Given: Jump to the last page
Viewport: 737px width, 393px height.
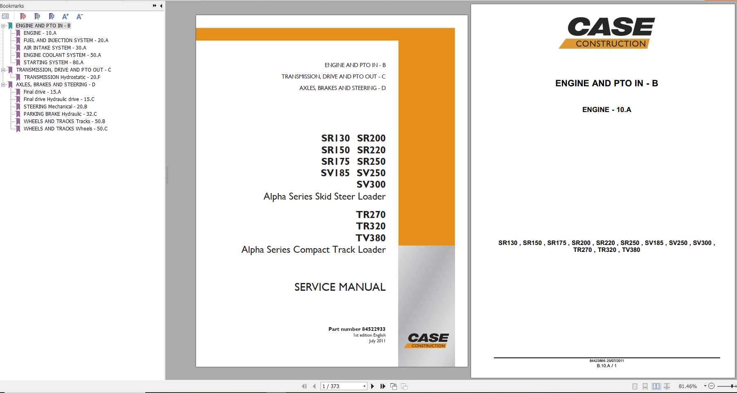Looking at the screenshot, I should [x=383, y=386].
